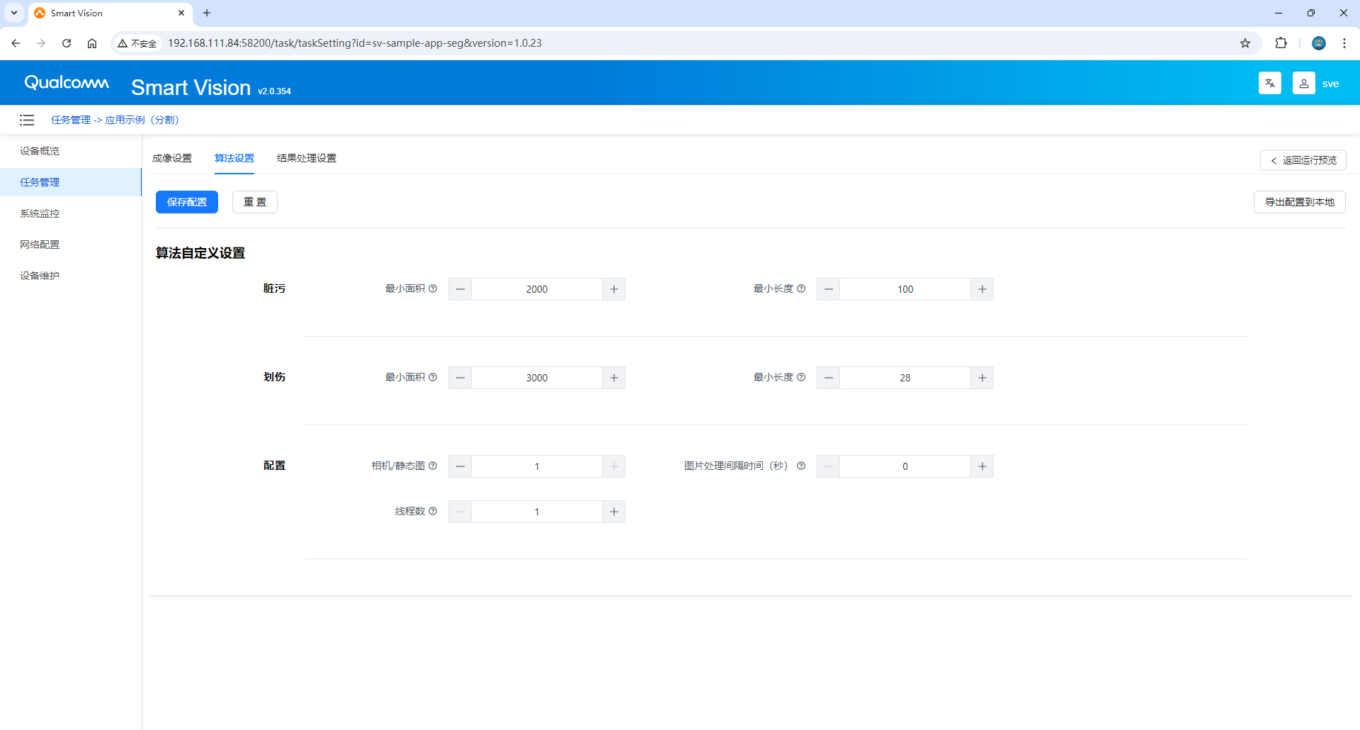Screen dimensions: 1360x730
Task: Close the Smart Vision browser tab
Action: coord(181,13)
